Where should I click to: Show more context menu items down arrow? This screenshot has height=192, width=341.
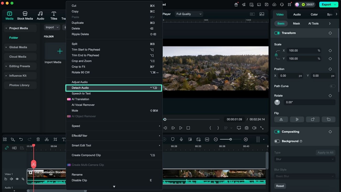[114, 187]
